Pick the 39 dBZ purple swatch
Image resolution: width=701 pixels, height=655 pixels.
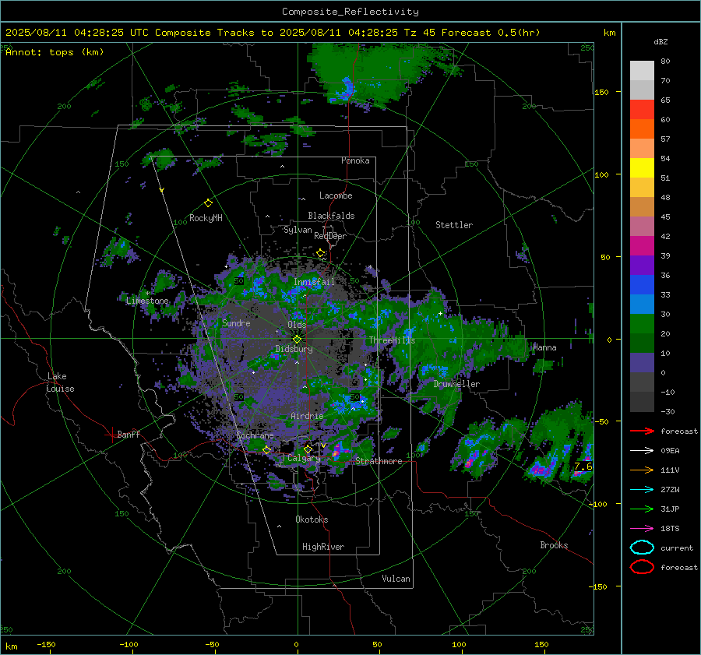(x=642, y=265)
